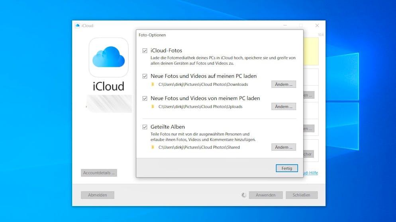Screen dimensions: 396x222
Task: Open the iCloud-Hilfe link
Action: 311,173
